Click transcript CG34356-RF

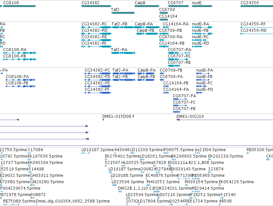tap(253, 24)
